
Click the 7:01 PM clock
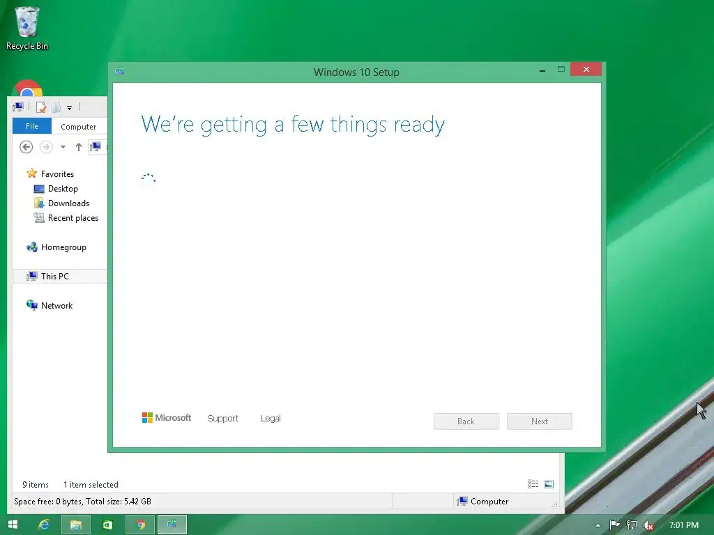coord(683,525)
